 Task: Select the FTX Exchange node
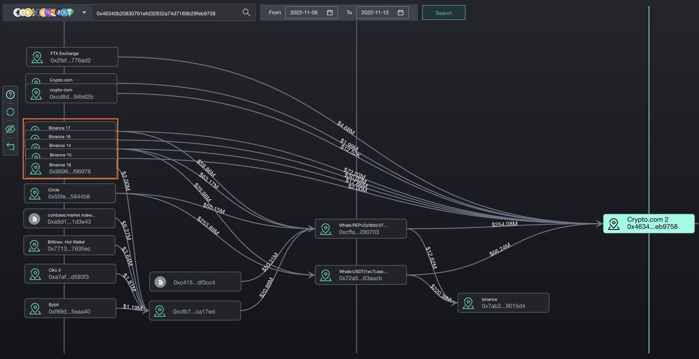pos(72,57)
